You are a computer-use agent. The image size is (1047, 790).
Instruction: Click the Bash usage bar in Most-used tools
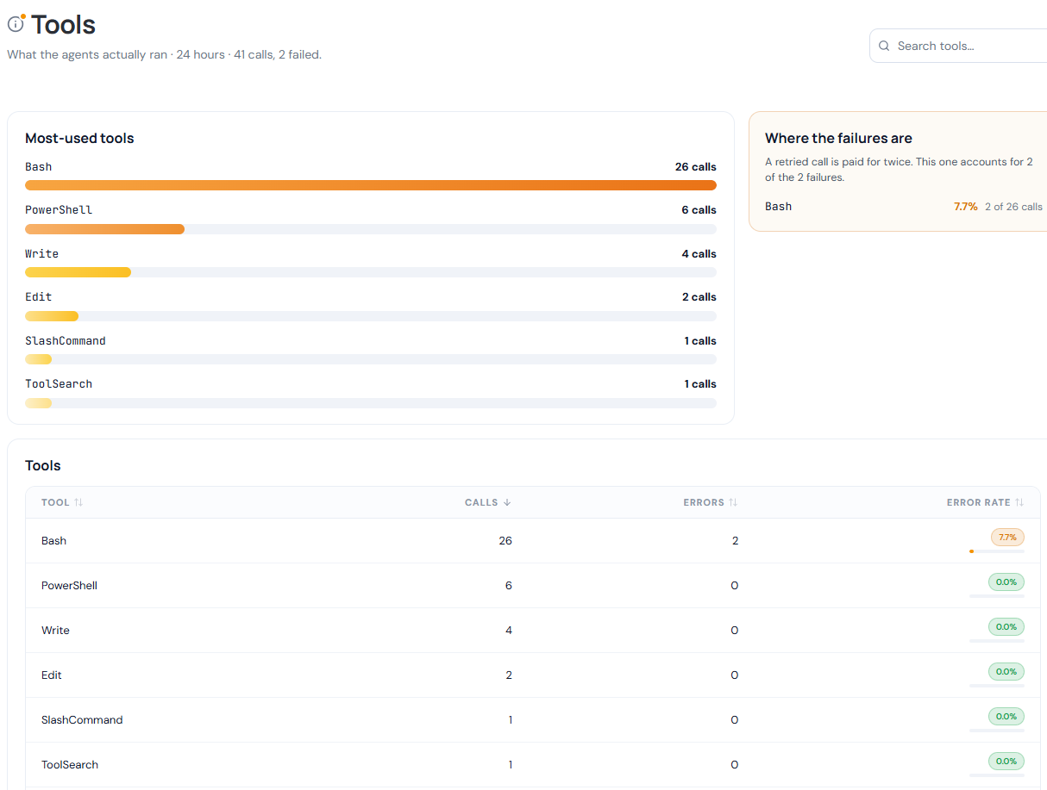point(371,185)
